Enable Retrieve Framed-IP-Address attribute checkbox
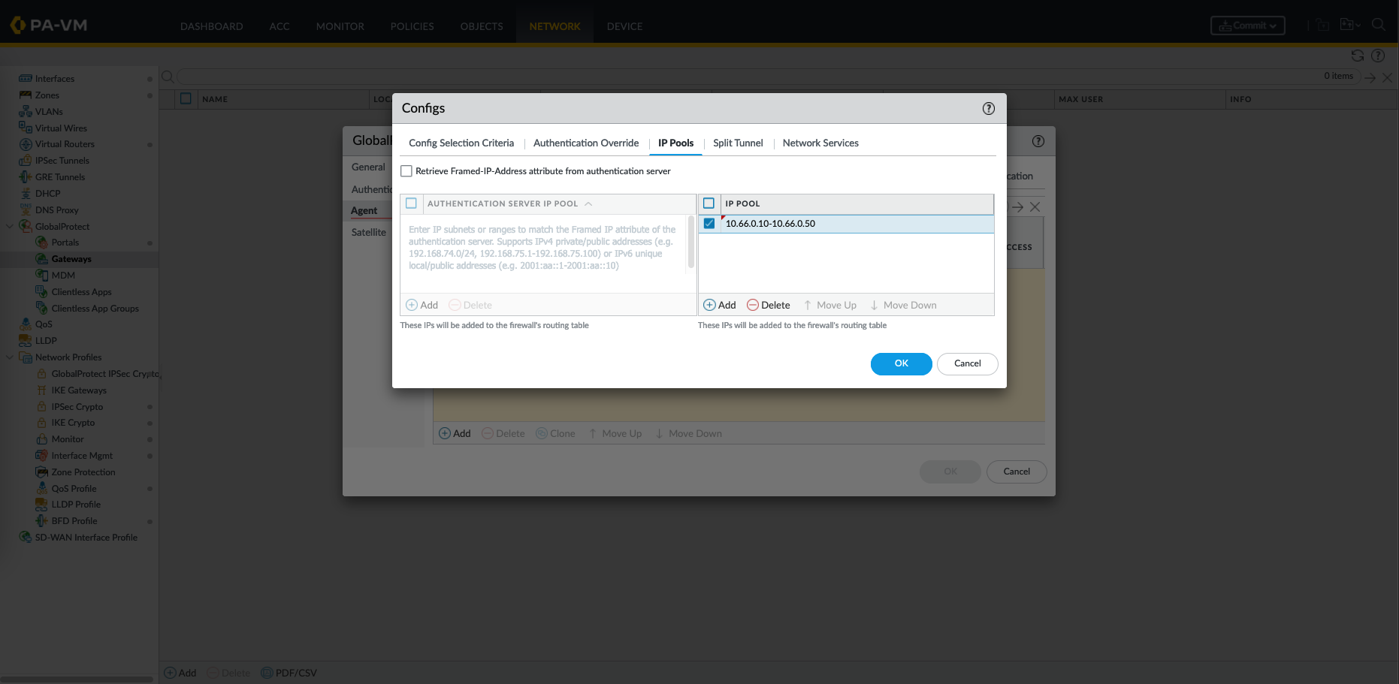Image resolution: width=1399 pixels, height=684 pixels. [x=406, y=171]
